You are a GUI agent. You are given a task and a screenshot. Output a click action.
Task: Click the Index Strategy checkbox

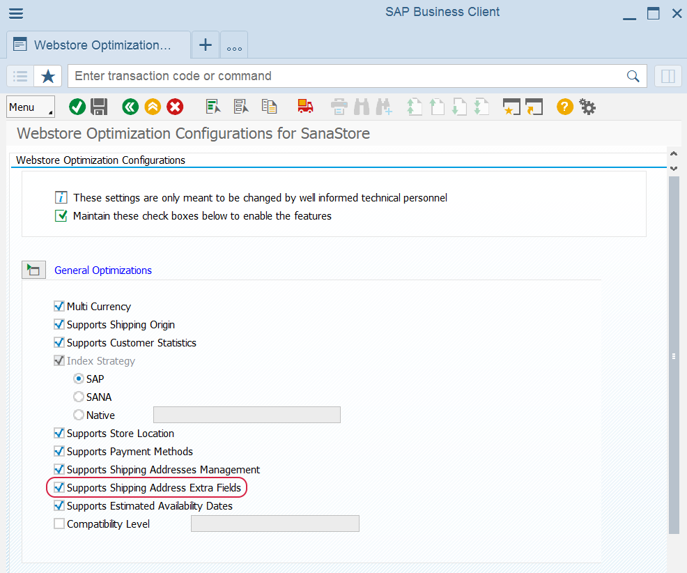click(x=59, y=360)
